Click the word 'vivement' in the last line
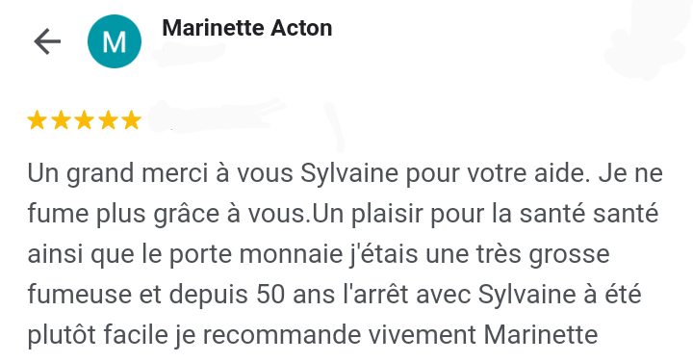Screen dimensions: 693x363 pos(423,335)
